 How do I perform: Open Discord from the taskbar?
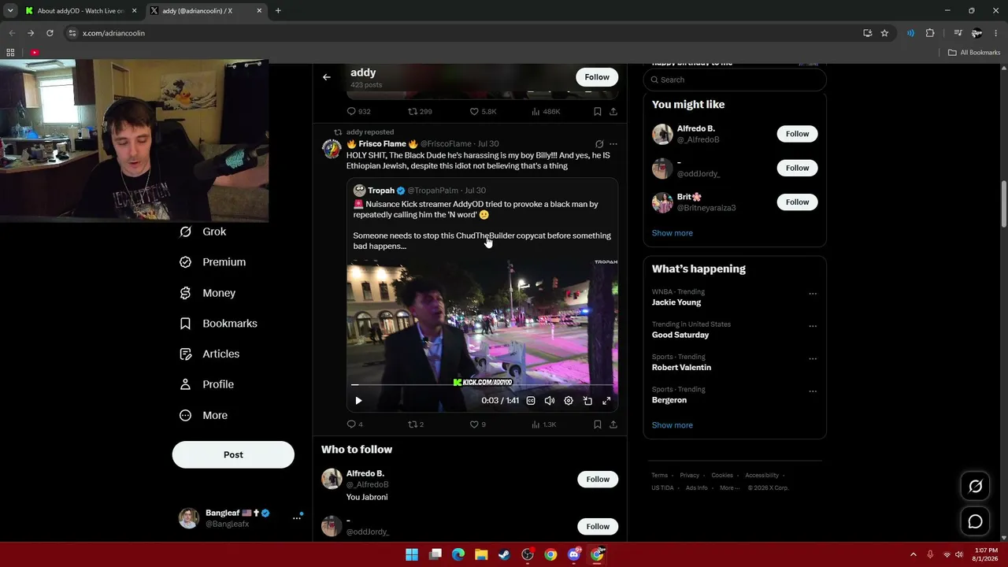click(x=574, y=555)
